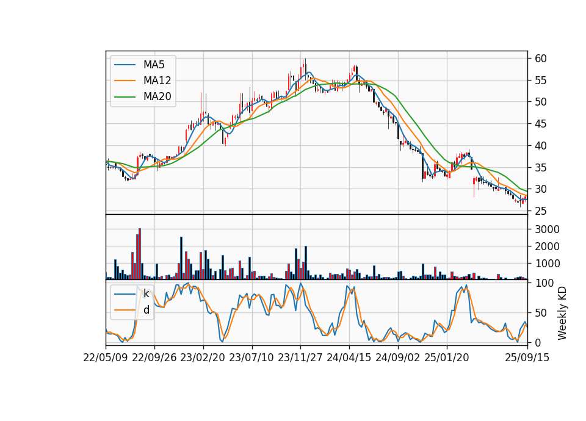Click the tallest volume bar near 3000
The image size is (586, 421).
[140, 254]
